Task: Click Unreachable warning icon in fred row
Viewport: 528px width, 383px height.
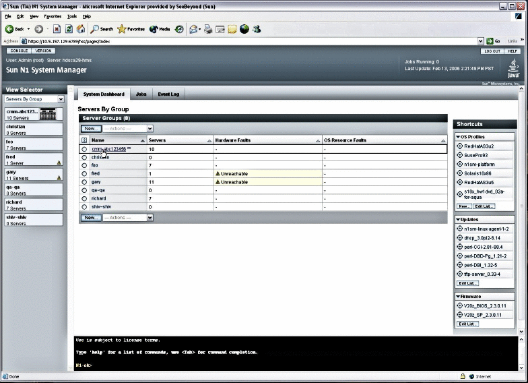Action: coord(218,173)
